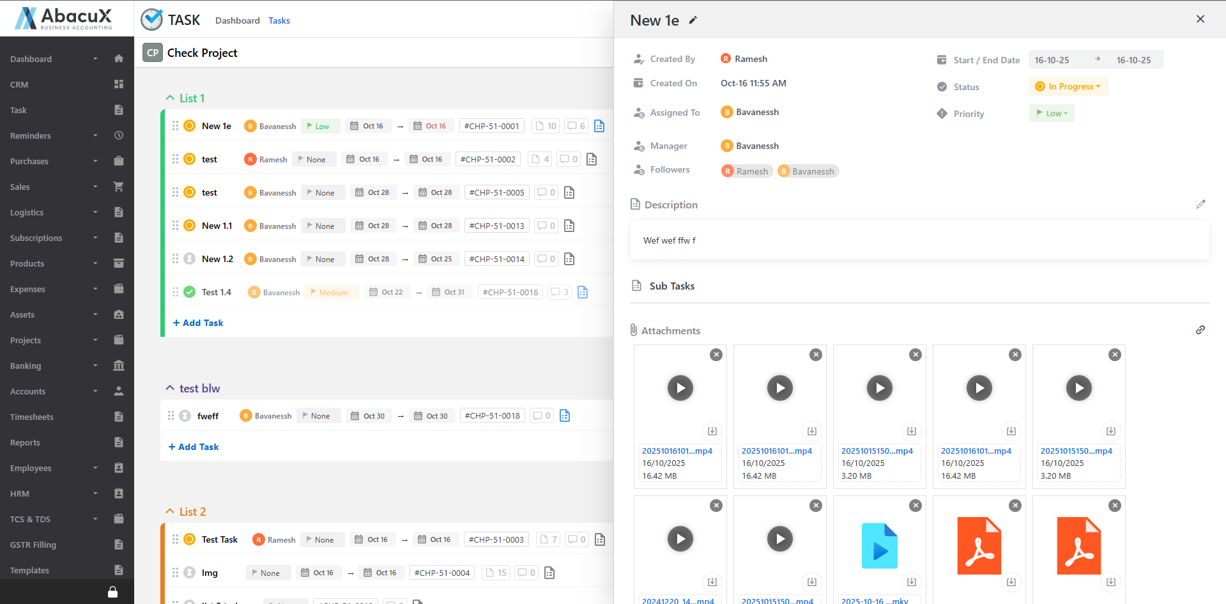Open details document icon for Test 1.4
Image resolution: width=1226 pixels, height=604 pixels.
[583, 292]
